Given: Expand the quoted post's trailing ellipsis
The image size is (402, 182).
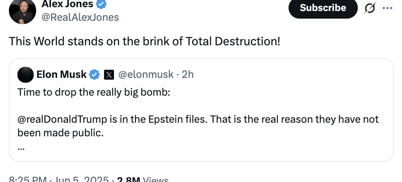Looking at the screenshot, I should coord(21,148).
